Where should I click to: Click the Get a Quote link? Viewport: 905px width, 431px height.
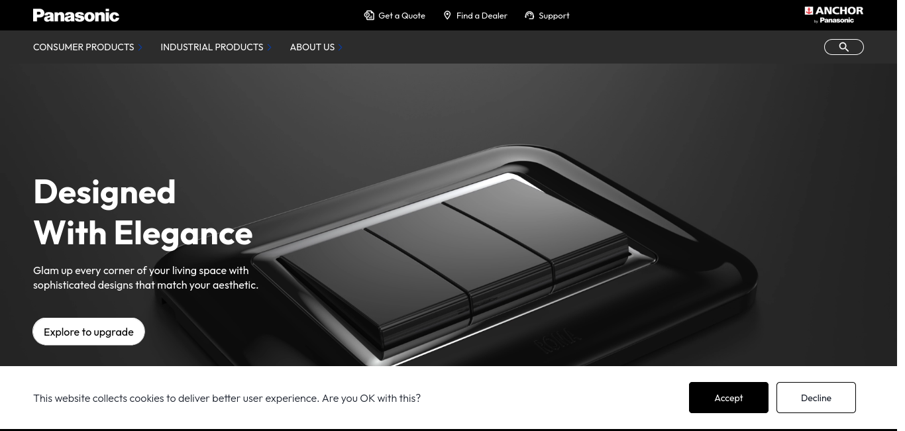point(401,15)
